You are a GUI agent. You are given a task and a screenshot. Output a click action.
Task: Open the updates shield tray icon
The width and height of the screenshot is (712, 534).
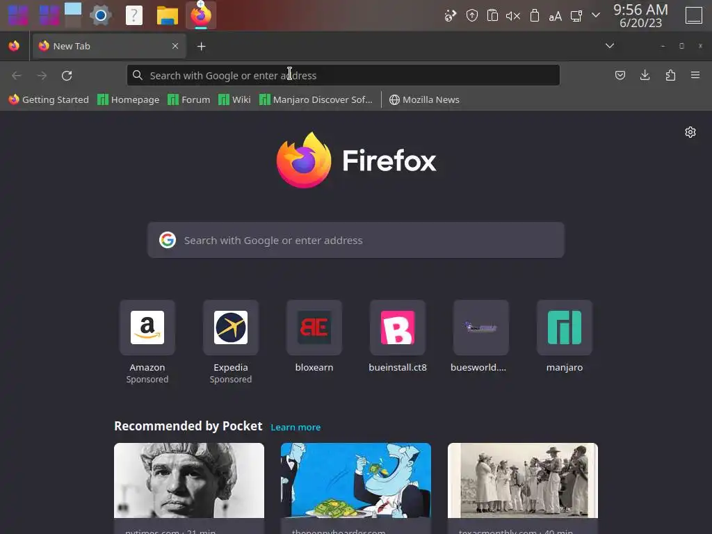point(472,16)
